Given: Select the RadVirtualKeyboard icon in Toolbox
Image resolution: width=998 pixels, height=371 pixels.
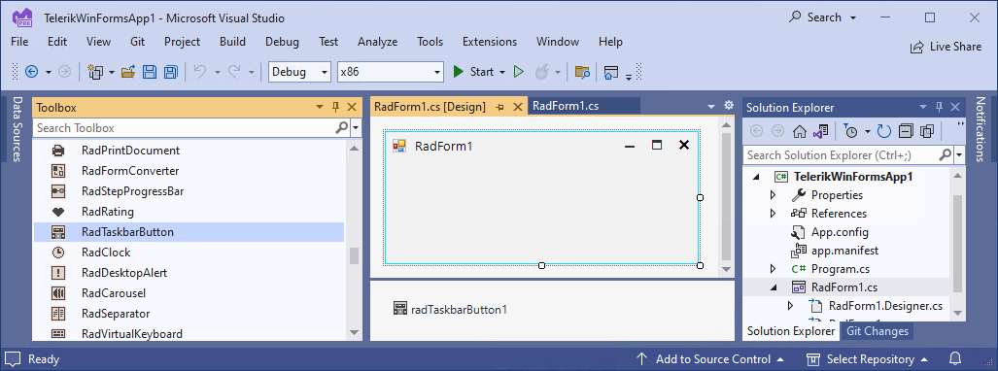Looking at the screenshot, I should 58,333.
